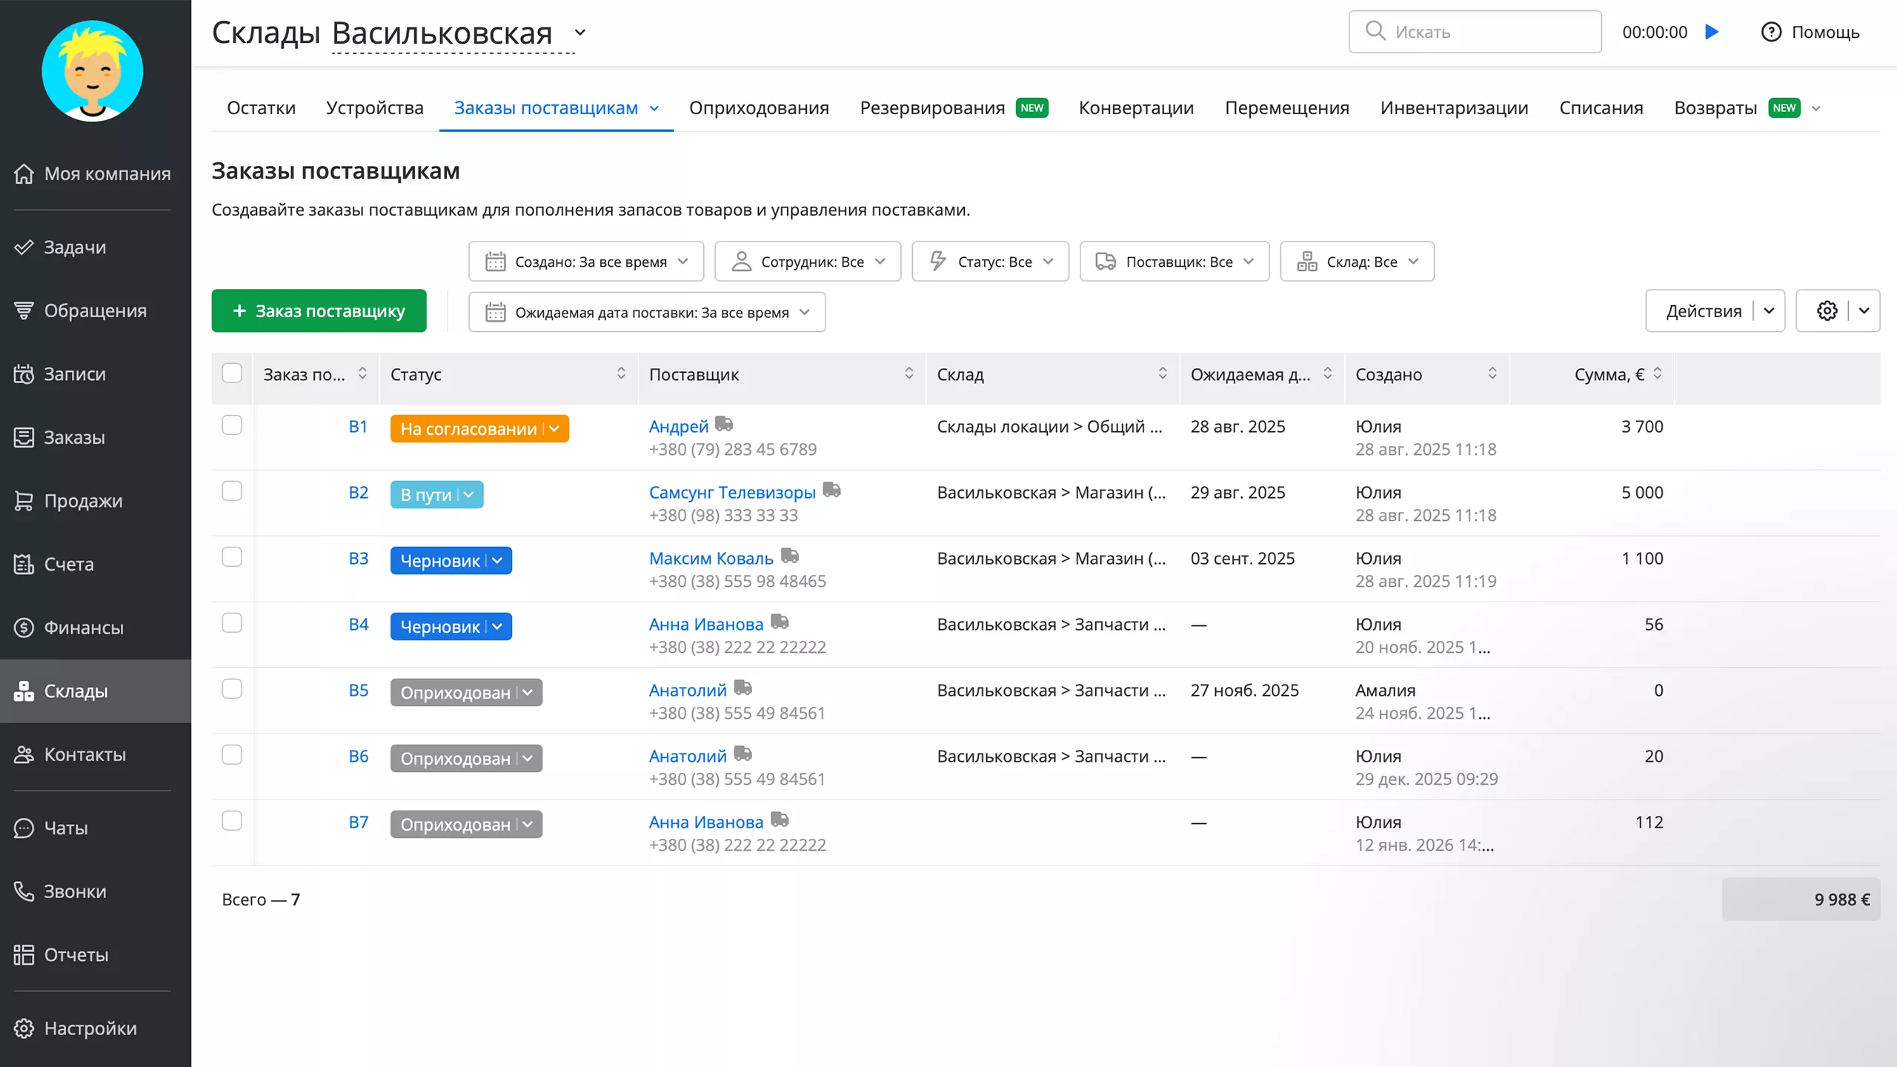1897x1067 pixels.
Task: Open table settings via the gear icon
Action: point(1826,310)
